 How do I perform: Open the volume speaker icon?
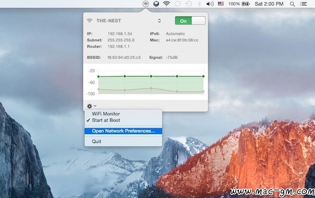tap(210, 4)
